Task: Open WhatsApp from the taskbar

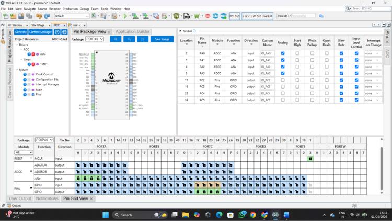Action: point(242,215)
